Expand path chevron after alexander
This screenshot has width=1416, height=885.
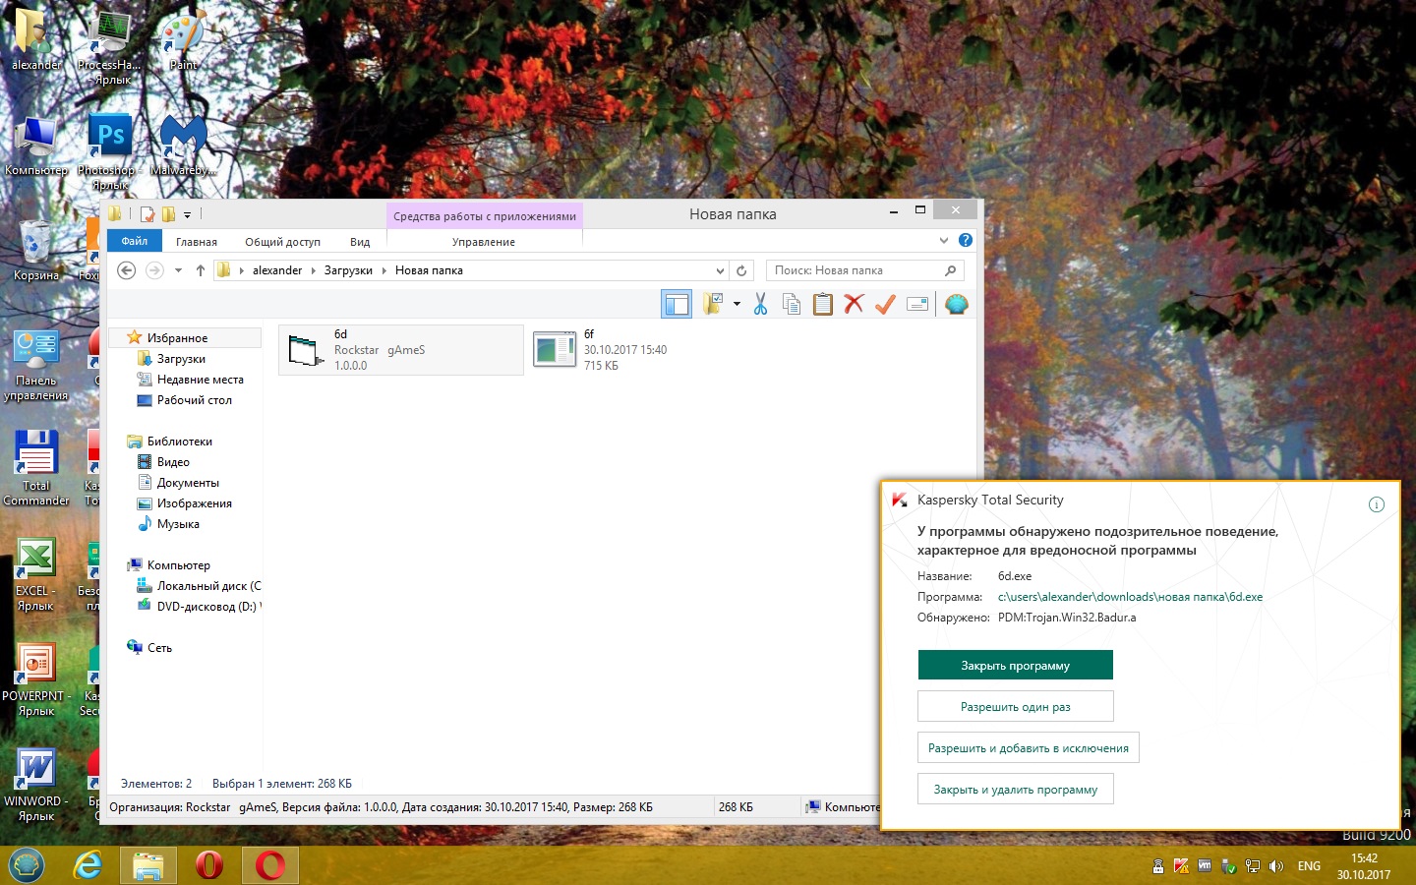click(x=314, y=270)
